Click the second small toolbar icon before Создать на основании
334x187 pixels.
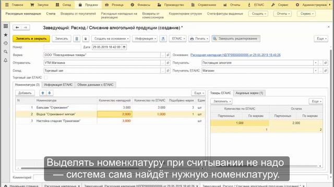(x=86, y=38)
